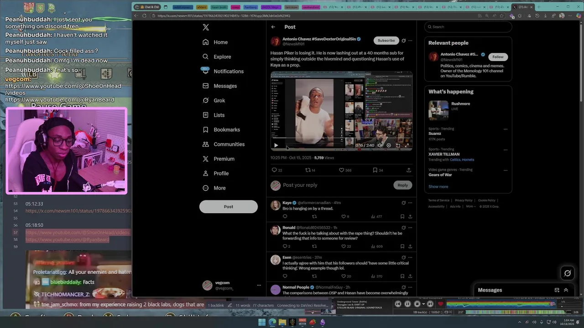Screen dimensions: 584x328
Task: Open Bookmarks in X sidebar
Action: [221, 129]
